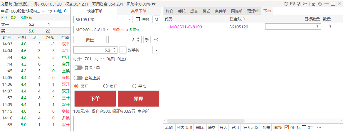Open the 条件单 tab
Image resolution: width=343 pixels, height=132 pixels.
221,11
